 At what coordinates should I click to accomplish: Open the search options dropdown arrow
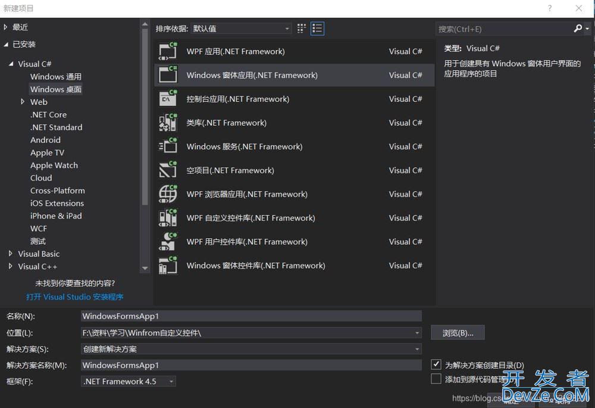click(587, 29)
